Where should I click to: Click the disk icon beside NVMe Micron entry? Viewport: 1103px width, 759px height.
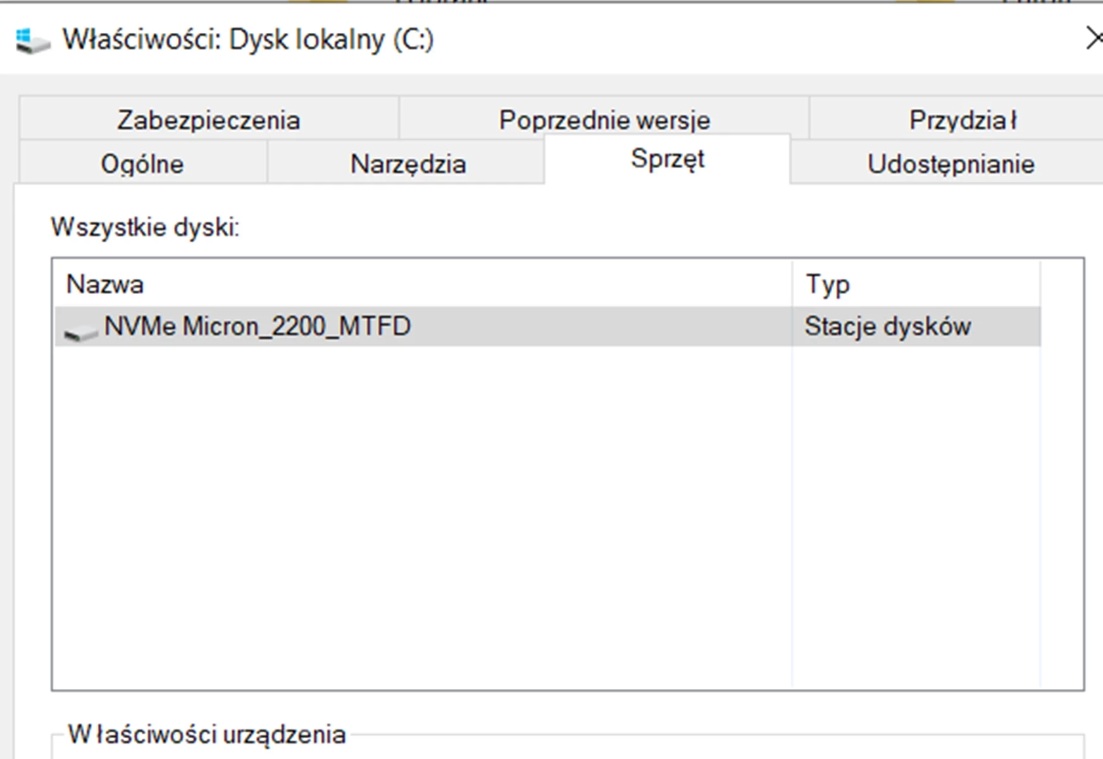pyautogui.click(x=81, y=330)
